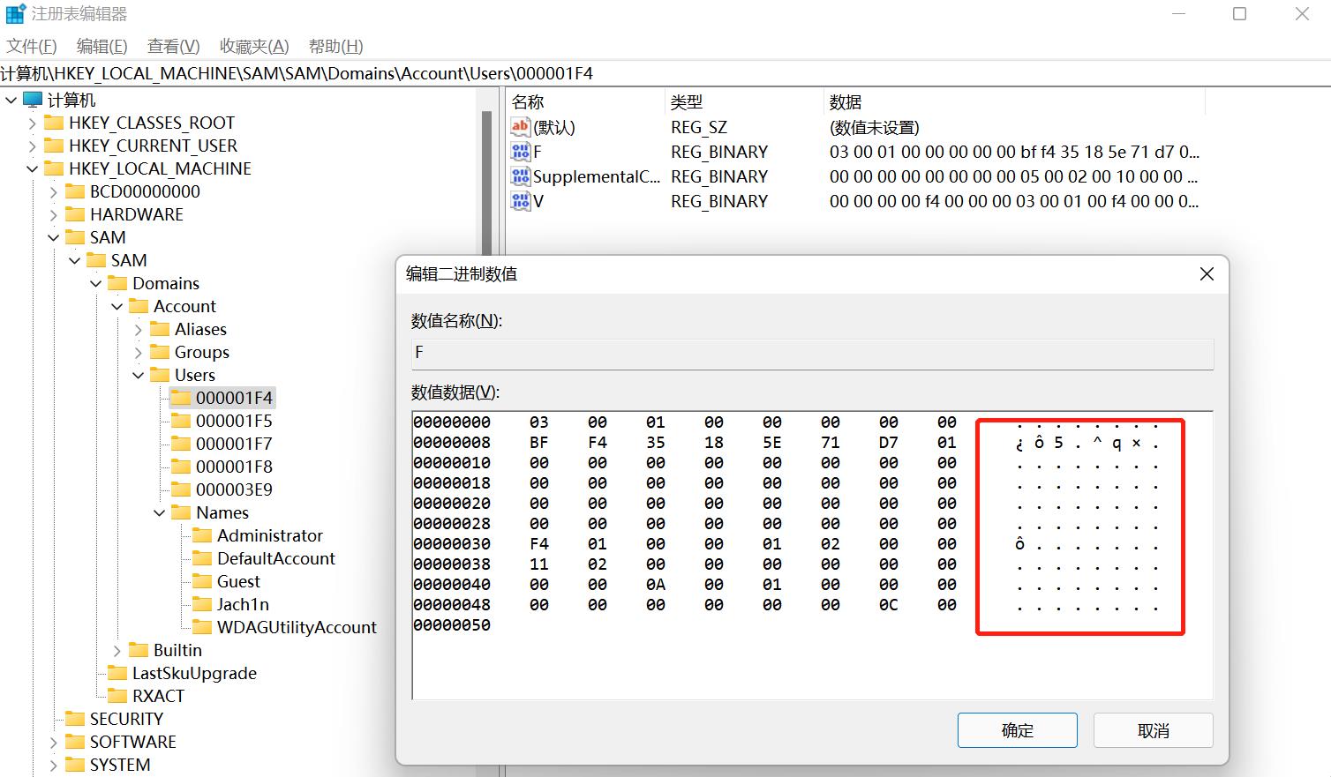Click the BCD00000000 folder icon
Screen dimensions: 1331x777
75,191
